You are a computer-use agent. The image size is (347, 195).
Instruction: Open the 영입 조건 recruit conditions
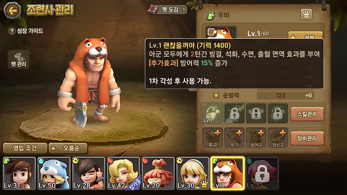pos(25,148)
